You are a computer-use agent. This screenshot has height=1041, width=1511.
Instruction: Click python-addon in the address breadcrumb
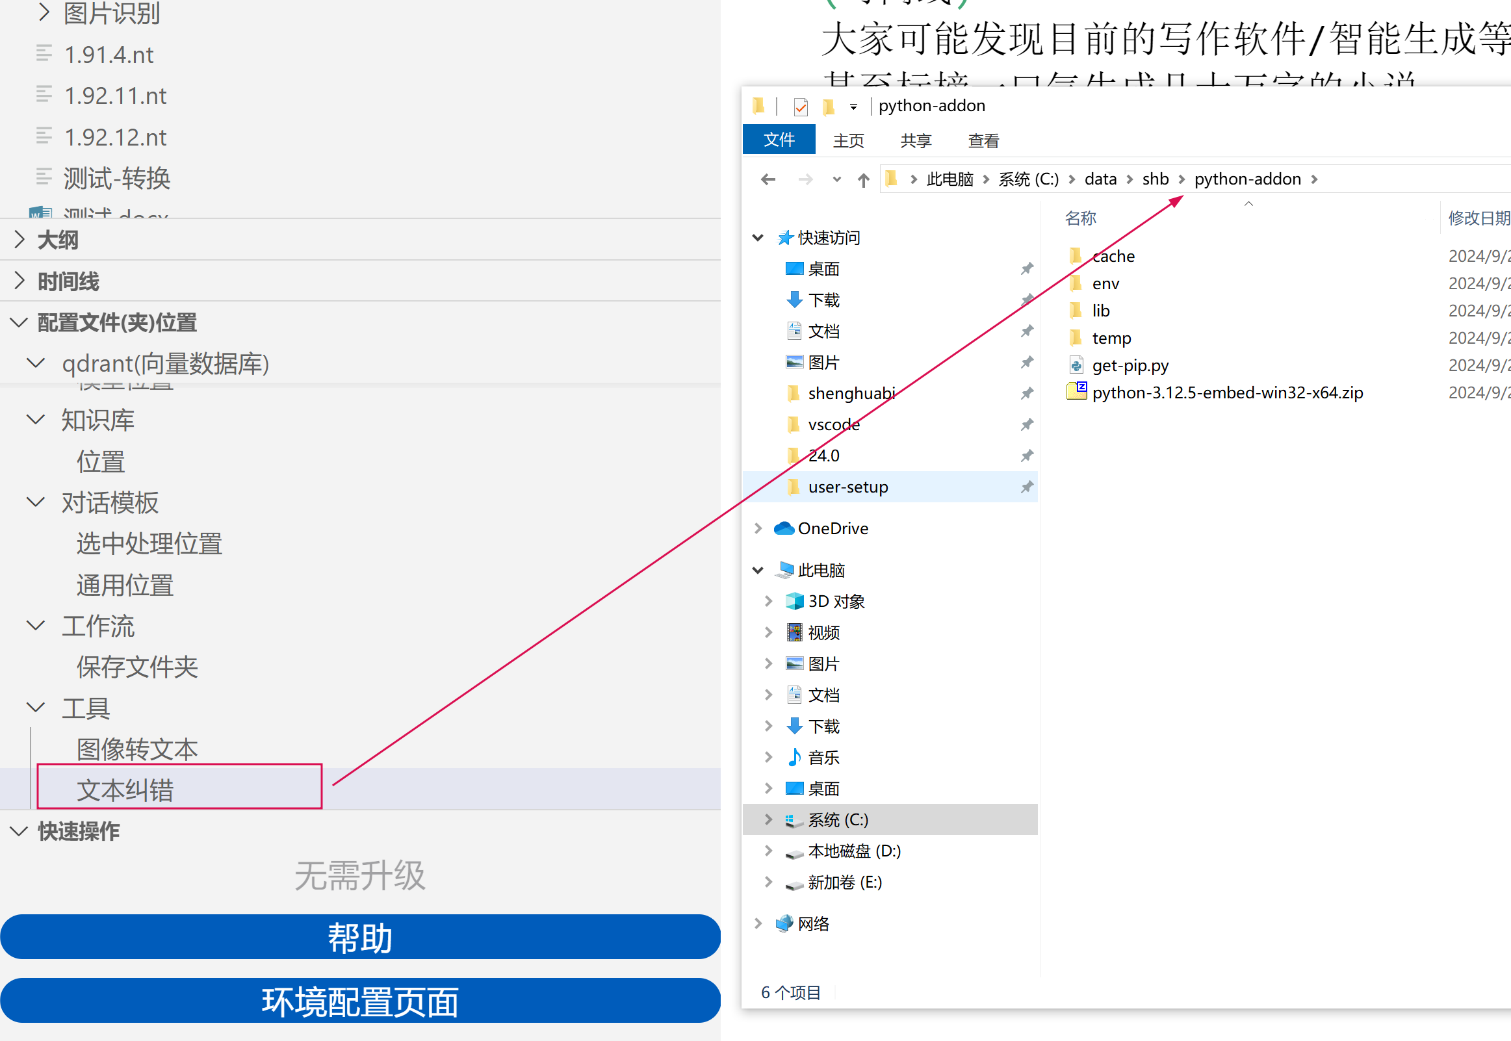1247,179
